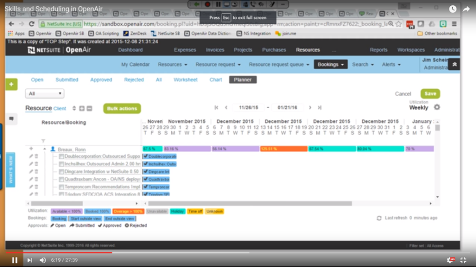
Task: Open YouTube video settings gear
Action: pos(451,260)
